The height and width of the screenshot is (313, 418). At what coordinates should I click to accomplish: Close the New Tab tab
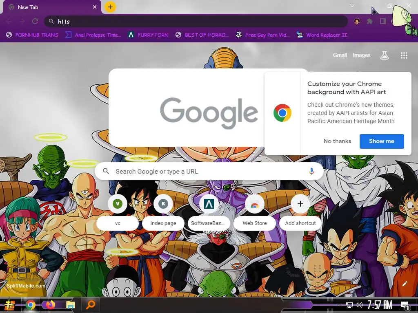(95, 7)
